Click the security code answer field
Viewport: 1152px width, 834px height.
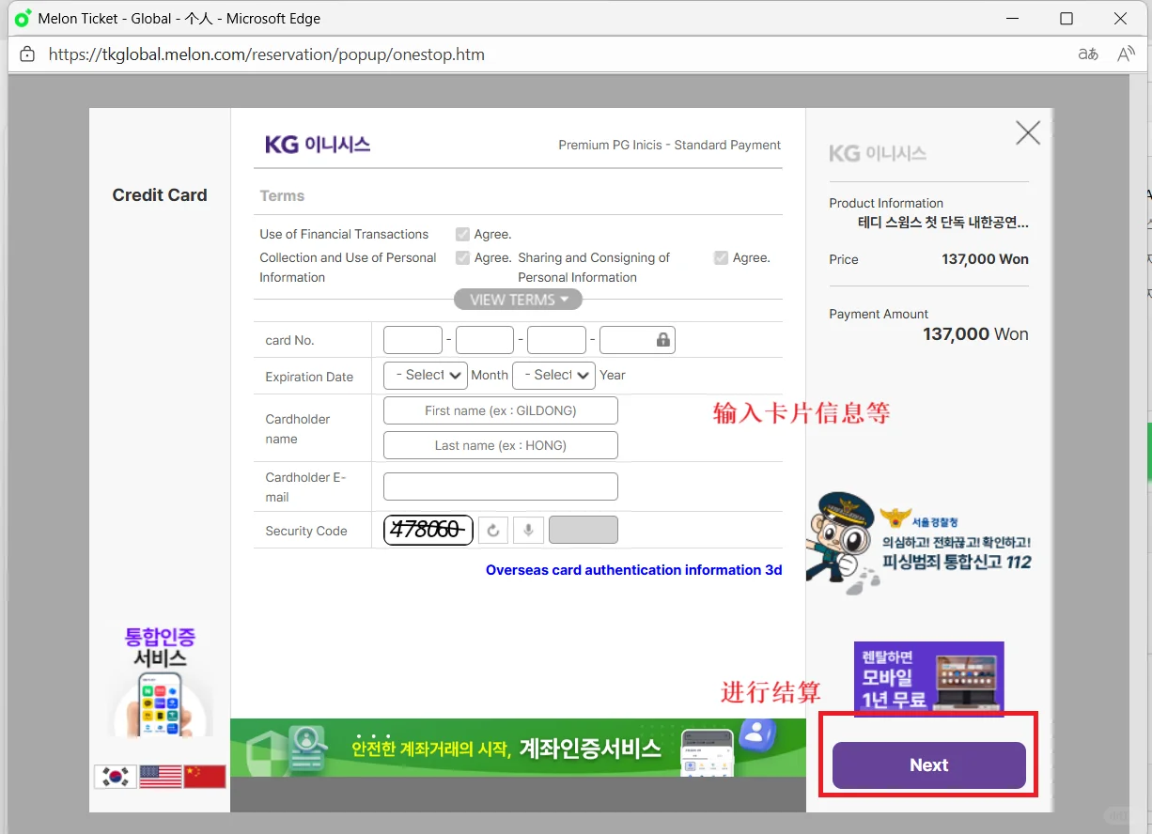(x=584, y=530)
